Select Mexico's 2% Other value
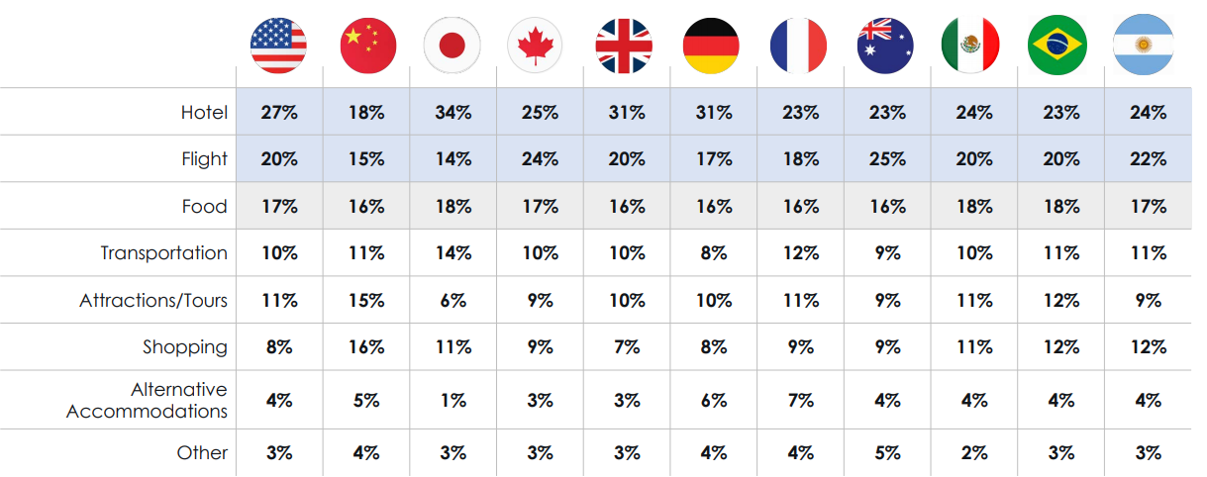This screenshot has height=477, width=1207. [x=974, y=452]
